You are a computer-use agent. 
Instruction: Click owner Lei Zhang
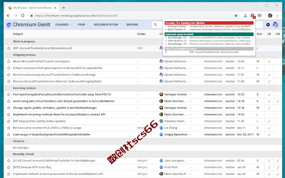pyautogui.click(x=171, y=128)
